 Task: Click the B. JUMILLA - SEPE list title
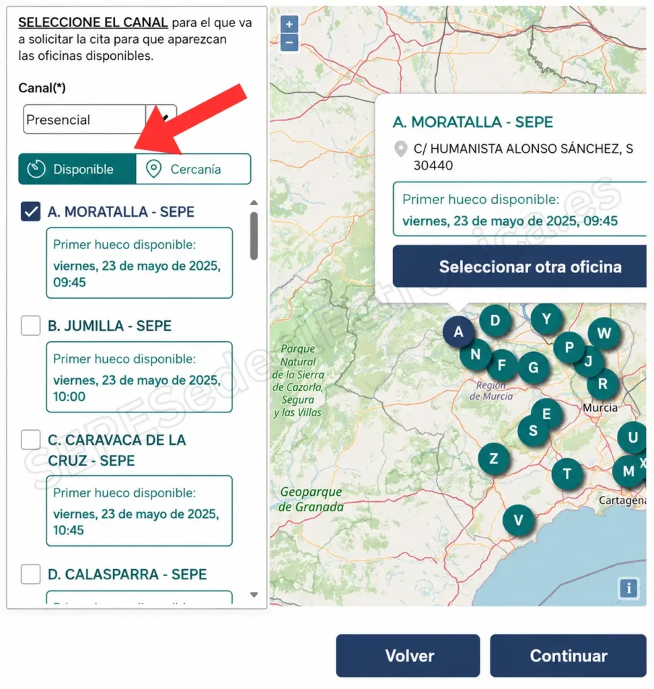point(110,326)
